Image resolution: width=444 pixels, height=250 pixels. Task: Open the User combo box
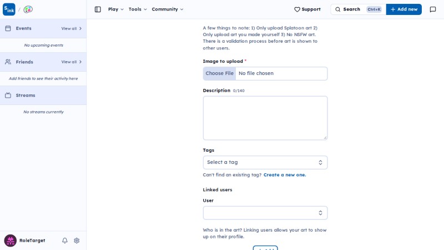[265, 213]
